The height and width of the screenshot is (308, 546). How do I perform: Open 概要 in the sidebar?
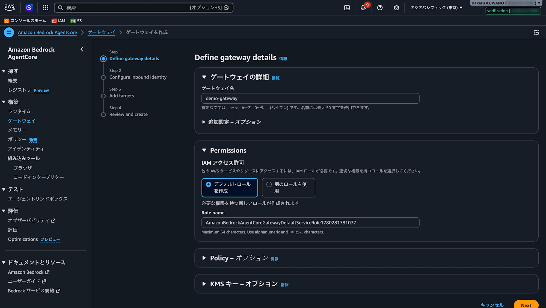tap(13, 81)
